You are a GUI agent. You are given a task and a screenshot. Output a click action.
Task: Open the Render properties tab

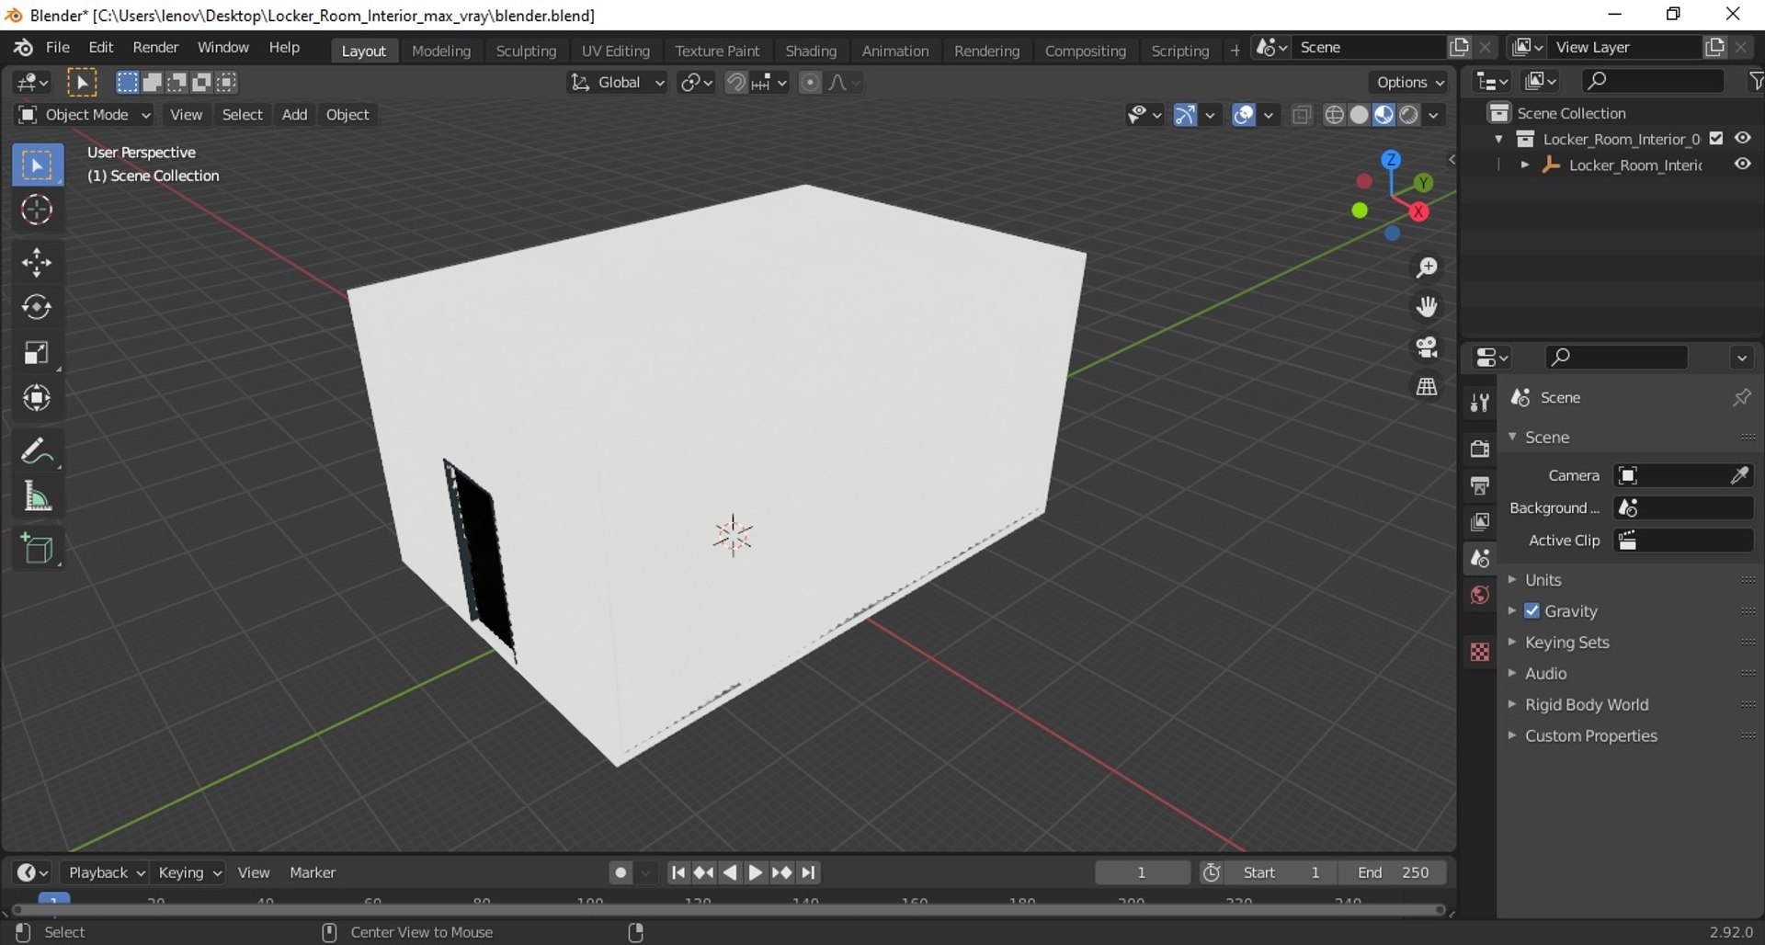(x=1479, y=449)
